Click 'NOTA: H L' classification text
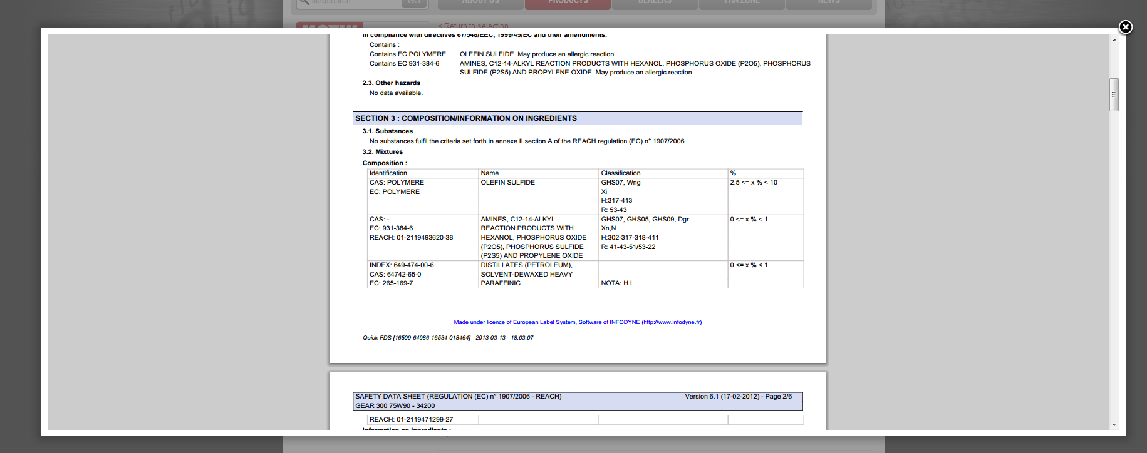Viewport: 1147px width, 453px height. (617, 283)
